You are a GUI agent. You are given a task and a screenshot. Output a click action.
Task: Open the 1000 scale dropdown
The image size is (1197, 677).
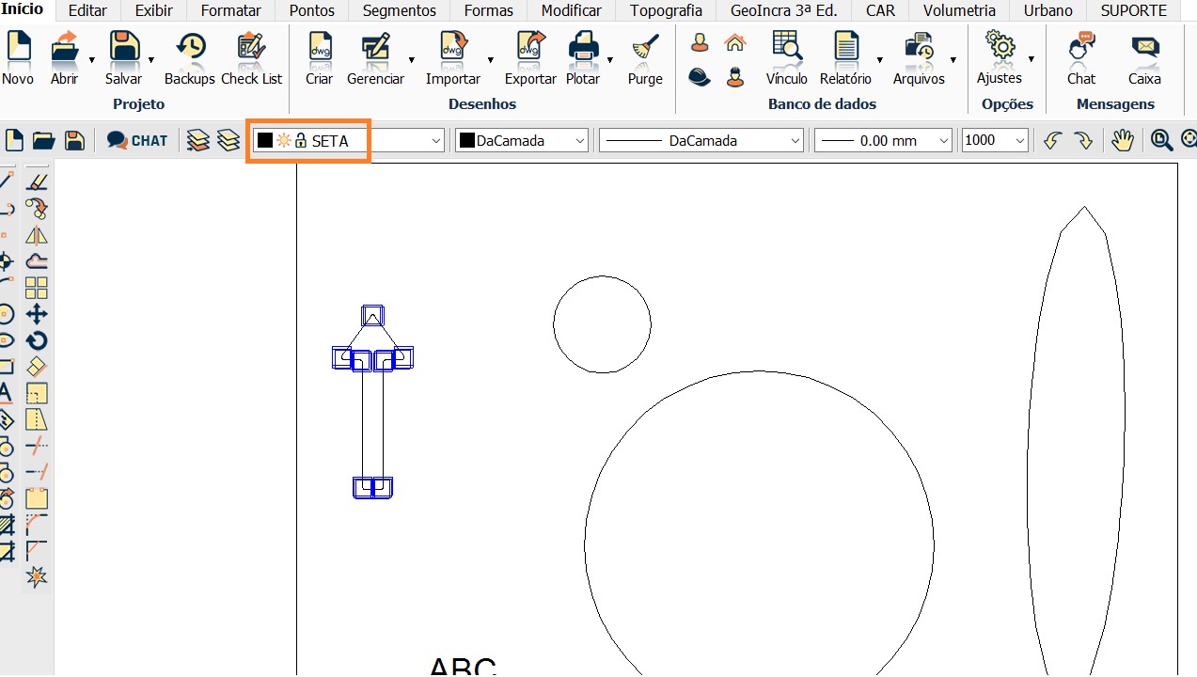[1020, 141]
